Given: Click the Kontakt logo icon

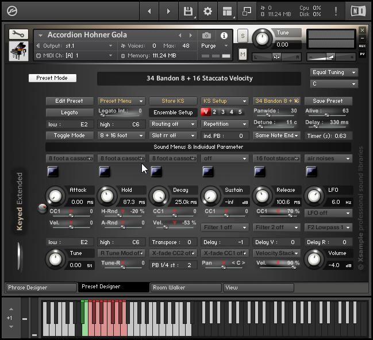Looking at the screenshot, I should (12, 11).
